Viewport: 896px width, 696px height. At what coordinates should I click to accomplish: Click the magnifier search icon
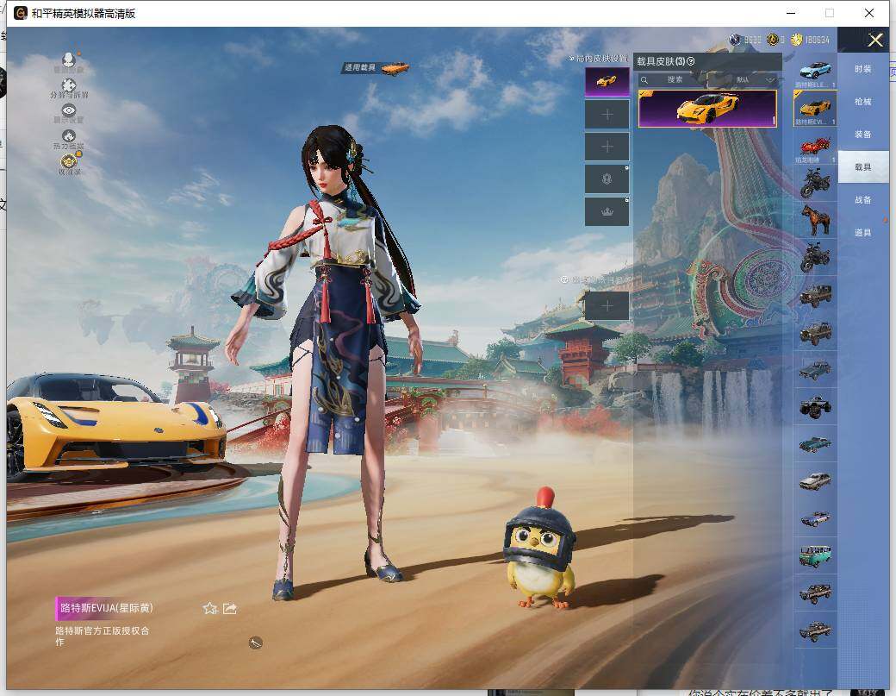pos(644,80)
